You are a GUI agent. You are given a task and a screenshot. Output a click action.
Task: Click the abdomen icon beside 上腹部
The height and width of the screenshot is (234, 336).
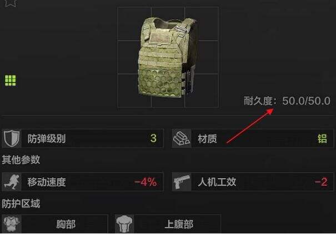124,223
